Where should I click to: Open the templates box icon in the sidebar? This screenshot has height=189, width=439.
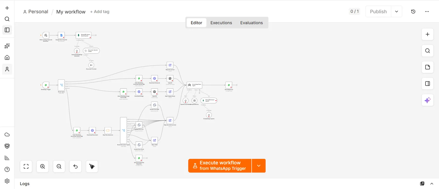(7, 146)
